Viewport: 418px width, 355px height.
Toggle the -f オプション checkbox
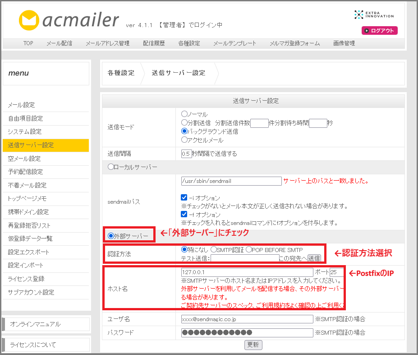tap(184, 215)
